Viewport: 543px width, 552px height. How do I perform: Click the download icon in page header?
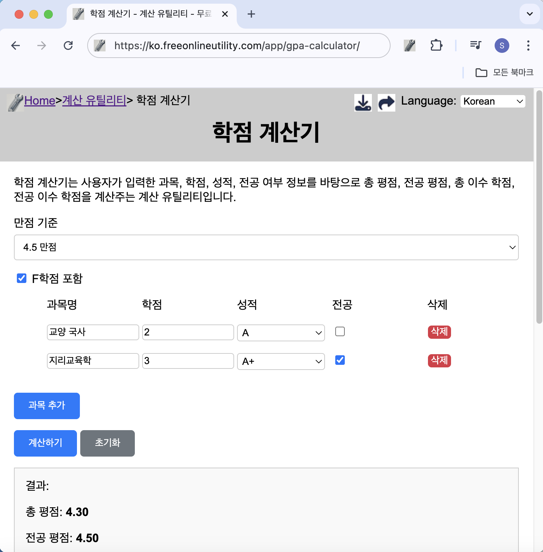[x=363, y=102]
